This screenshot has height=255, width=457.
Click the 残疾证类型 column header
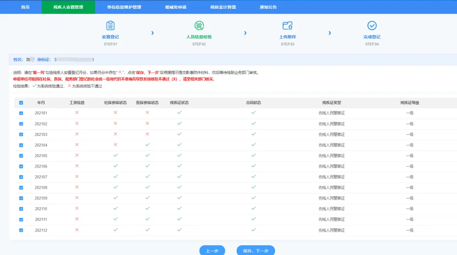[x=332, y=103]
